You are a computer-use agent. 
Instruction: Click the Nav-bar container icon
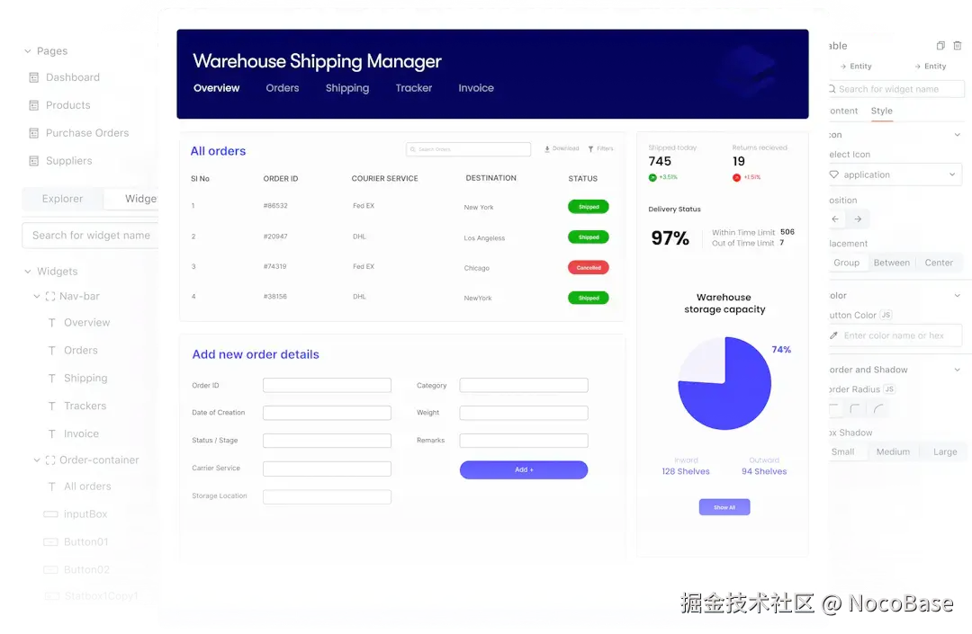coord(50,297)
